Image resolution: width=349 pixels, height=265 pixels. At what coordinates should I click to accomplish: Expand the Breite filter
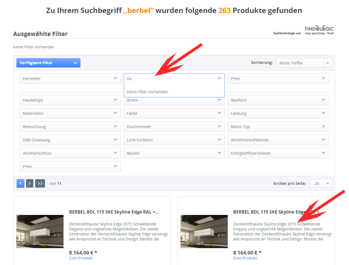coord(174,101)
